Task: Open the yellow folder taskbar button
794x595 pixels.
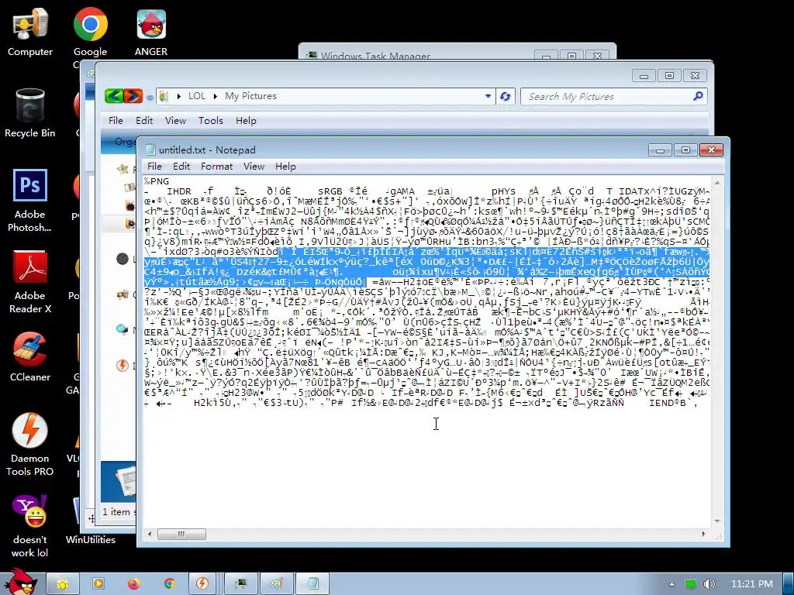Action: tap(64, 584)
